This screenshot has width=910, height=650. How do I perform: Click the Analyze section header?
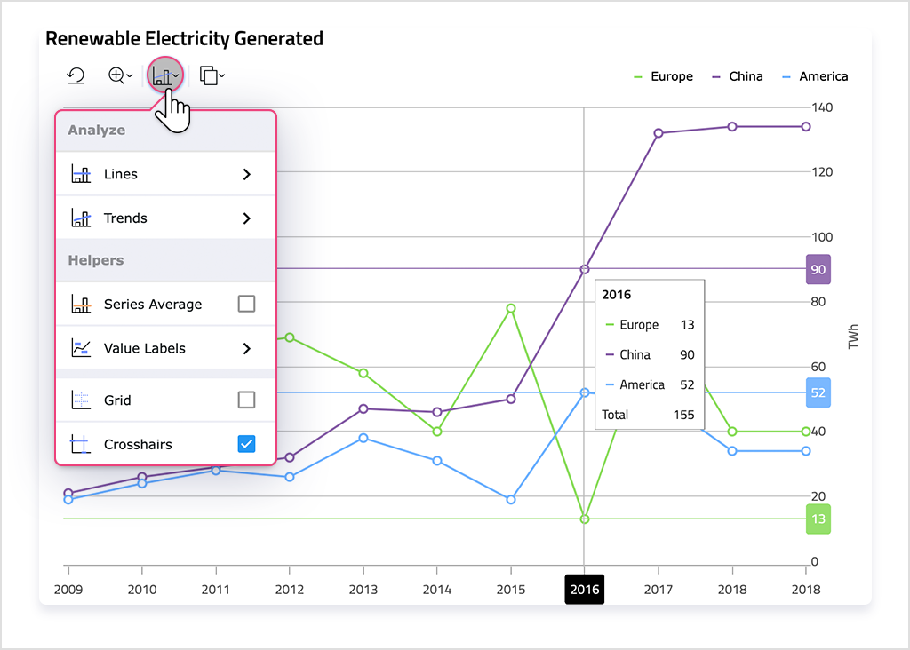(96, 130)
